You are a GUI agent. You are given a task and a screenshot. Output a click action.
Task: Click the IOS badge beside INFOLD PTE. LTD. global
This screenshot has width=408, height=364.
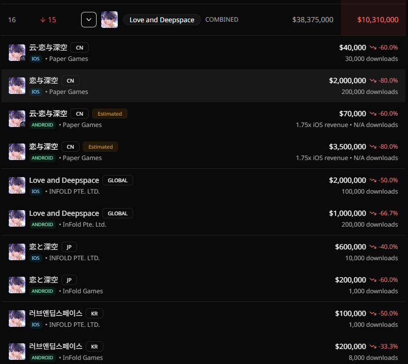point(36,192)
